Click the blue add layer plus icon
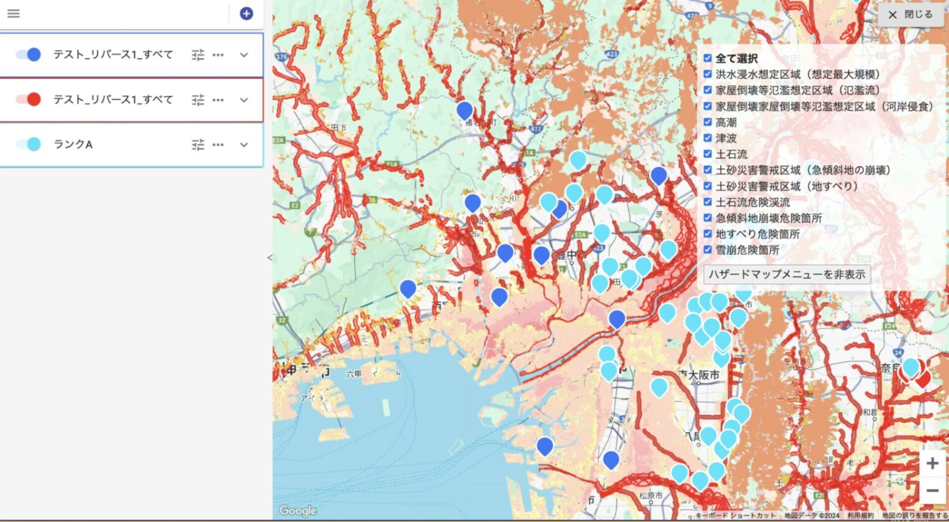This screenshot has height=522, width=949. 247,13
